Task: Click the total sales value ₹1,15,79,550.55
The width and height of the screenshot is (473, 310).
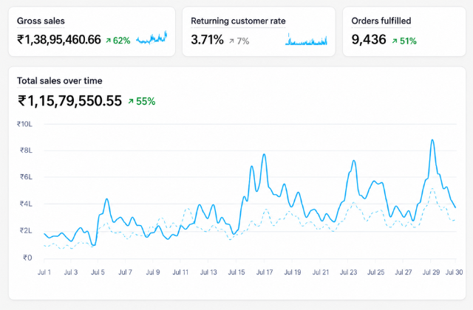Action: [69, 101]
